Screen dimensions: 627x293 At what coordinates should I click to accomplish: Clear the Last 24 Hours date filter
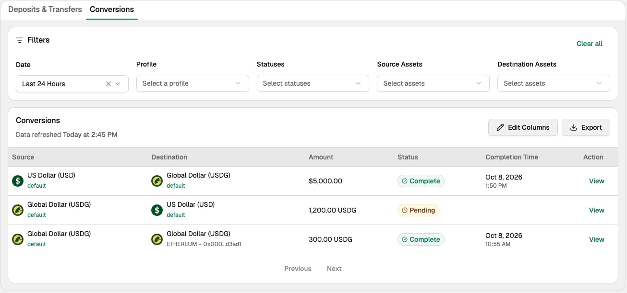click(109, 84)
